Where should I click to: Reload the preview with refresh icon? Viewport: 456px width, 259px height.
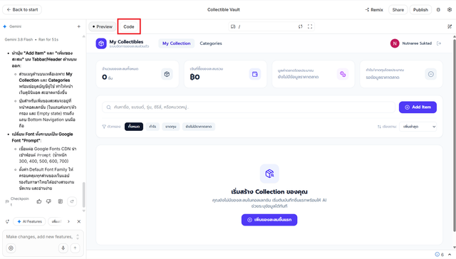click(300, 27)
